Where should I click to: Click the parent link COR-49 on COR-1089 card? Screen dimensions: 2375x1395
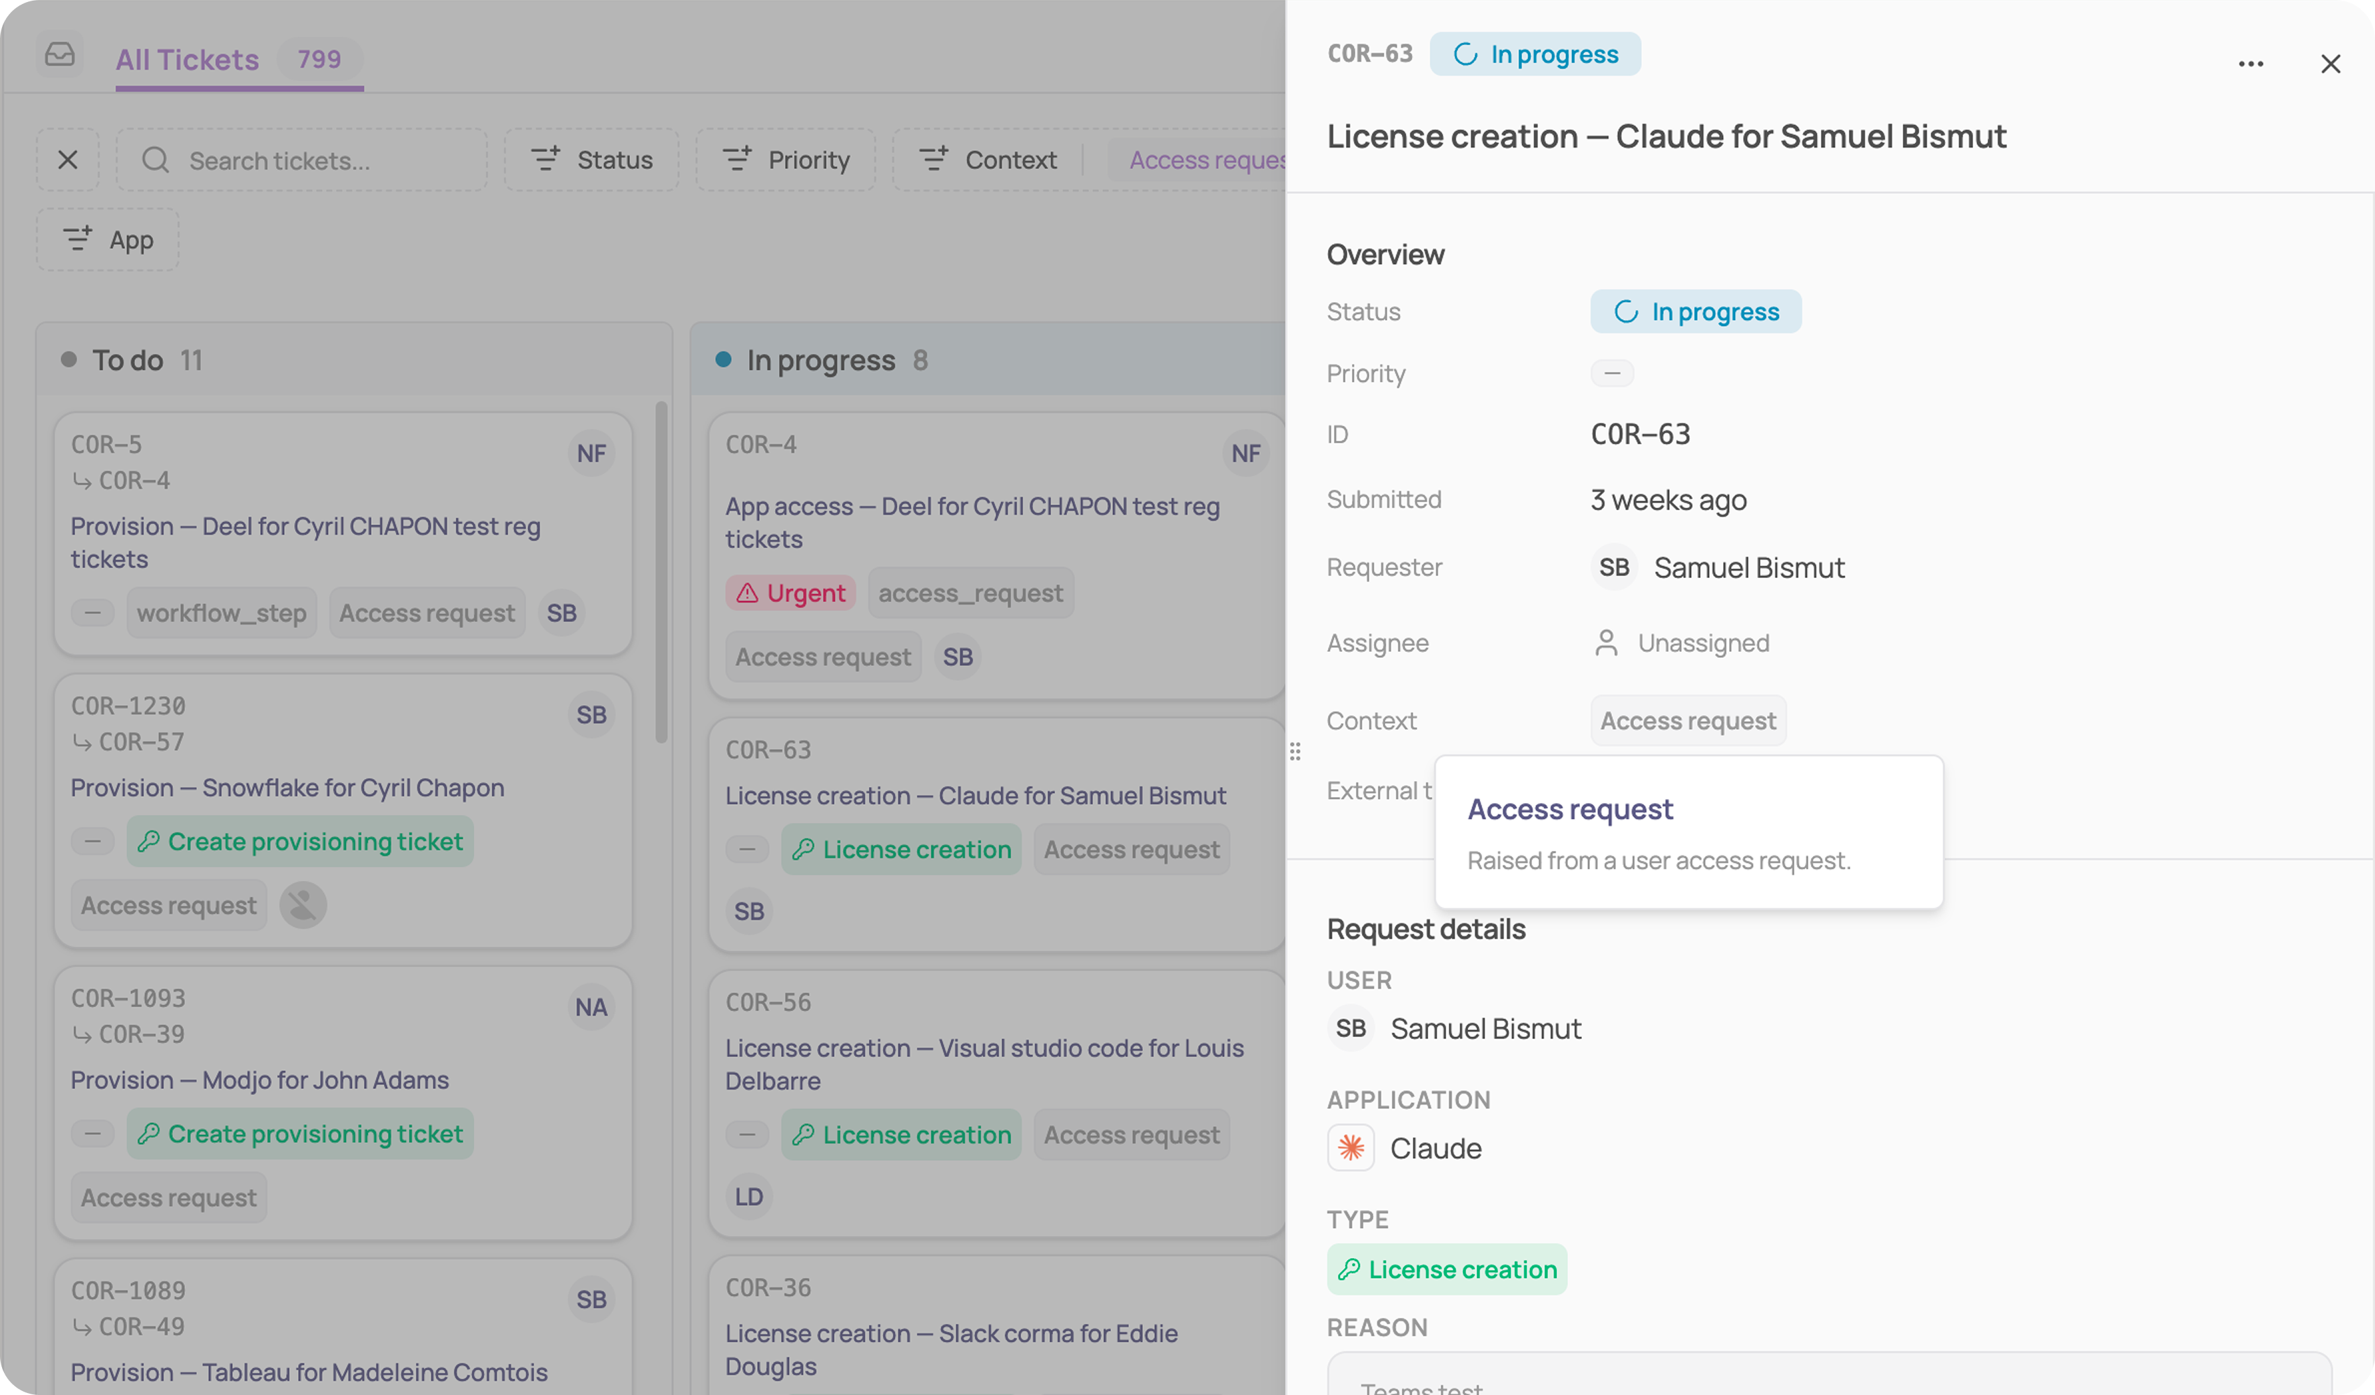(142, 1326)
